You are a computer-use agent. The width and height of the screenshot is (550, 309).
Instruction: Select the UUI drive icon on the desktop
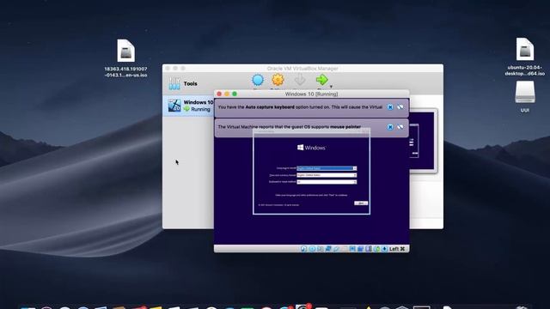point(525,97)
